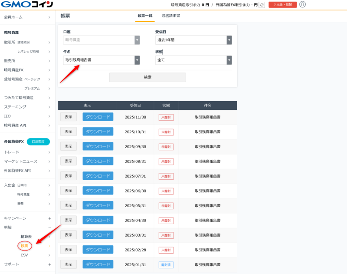Expand the サポート menu section
The image size is (347, 274).
[x=49, y=264]
